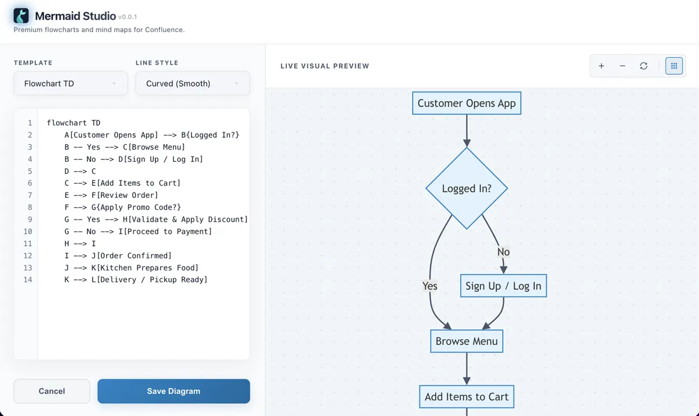699x416 pixels.
Task: Click the 'Line Style' label
Action: [157, 62]
